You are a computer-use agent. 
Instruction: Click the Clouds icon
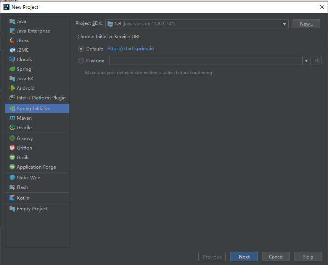(12, 60)
